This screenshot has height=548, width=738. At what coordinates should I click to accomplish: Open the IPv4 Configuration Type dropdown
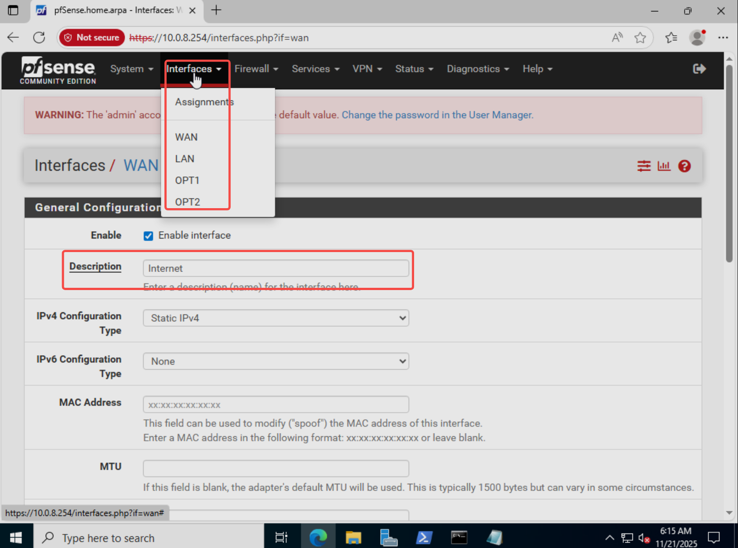[x=276, y=318]
